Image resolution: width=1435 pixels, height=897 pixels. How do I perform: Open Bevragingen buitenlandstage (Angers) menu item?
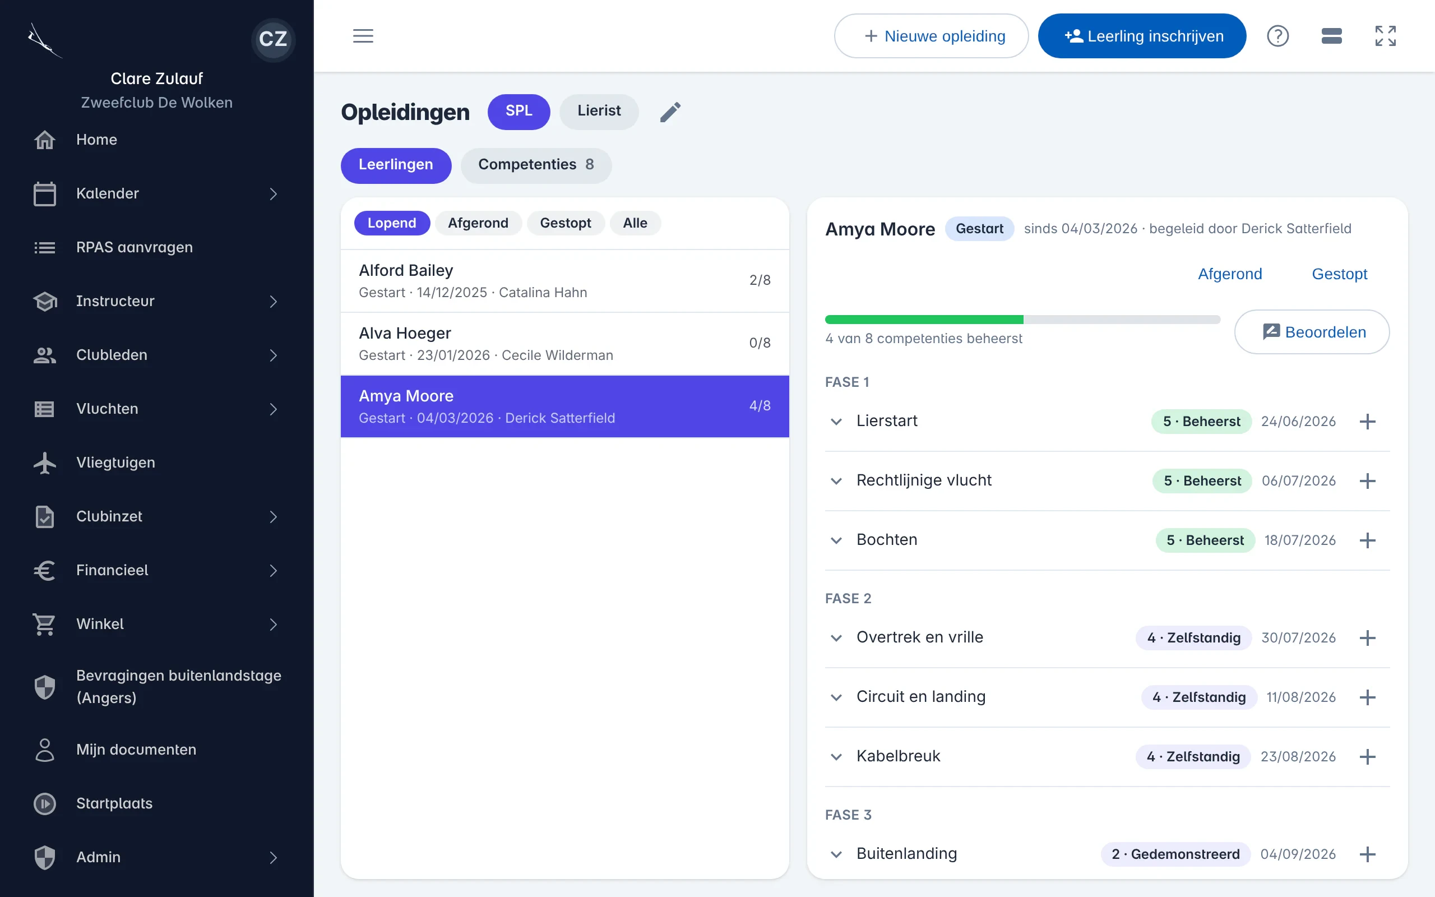[x=156, y=686]
